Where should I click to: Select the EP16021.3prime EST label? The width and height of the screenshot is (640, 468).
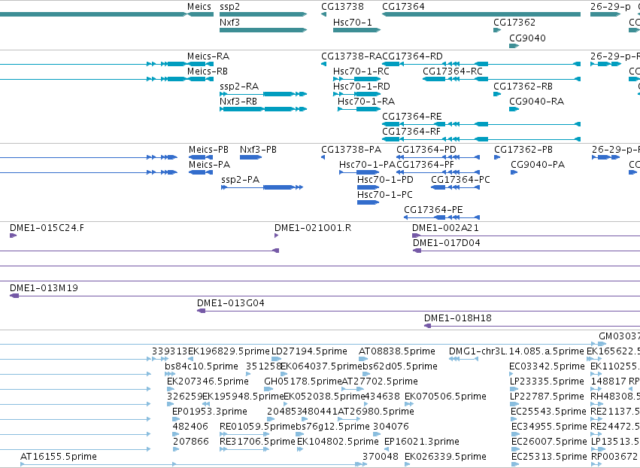(422, 442)
